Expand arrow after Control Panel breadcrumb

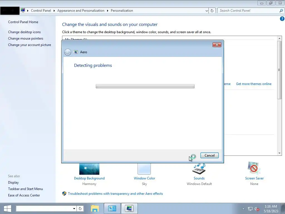54,11
